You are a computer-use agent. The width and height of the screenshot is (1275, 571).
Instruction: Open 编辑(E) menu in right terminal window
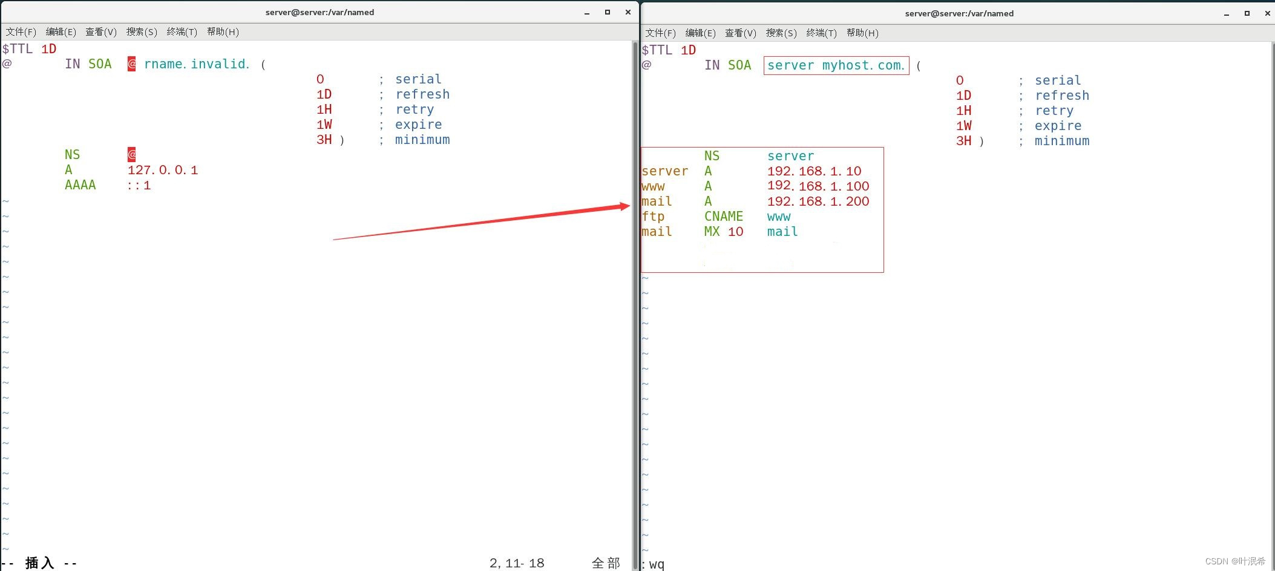[x=701, y=33]
